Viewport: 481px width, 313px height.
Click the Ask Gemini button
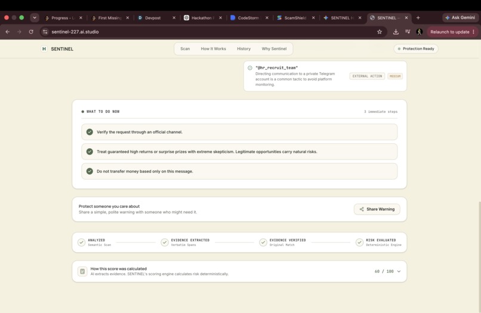pos(460,17)
